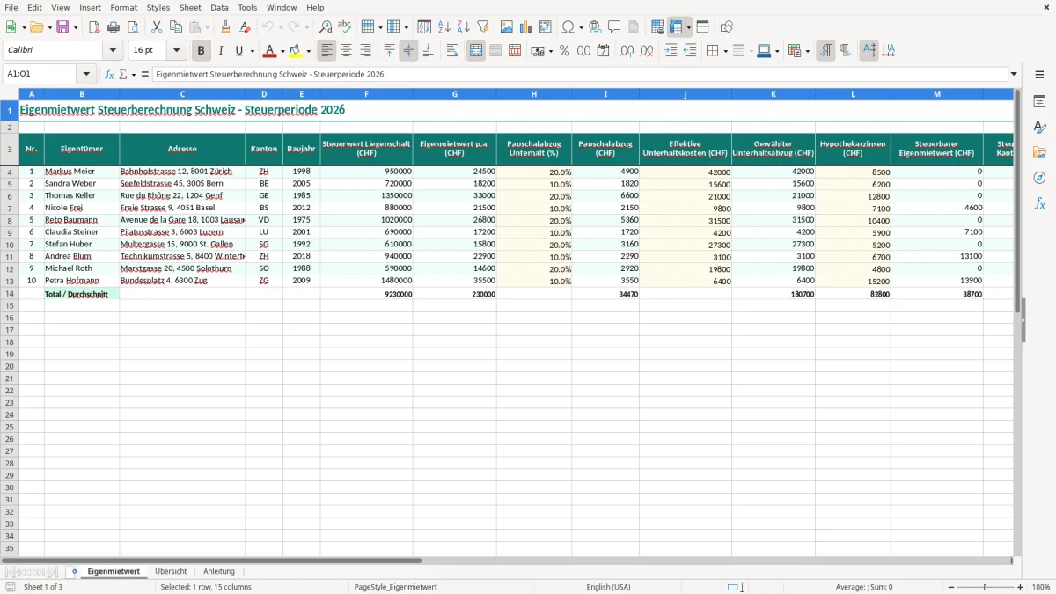Toggle Center Horizontally alignment

[x=346, y=51]
